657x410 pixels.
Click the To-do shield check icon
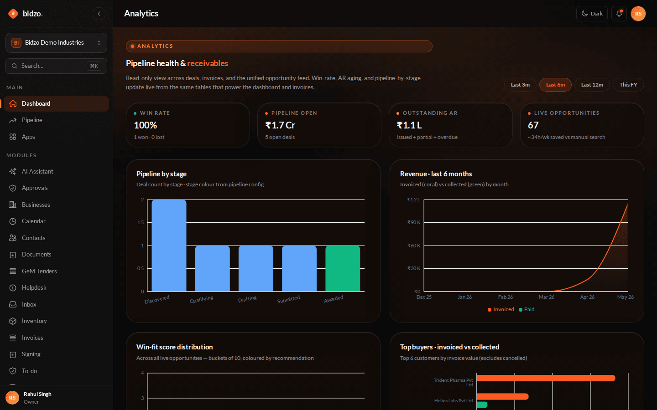click(x=13, y=371)
